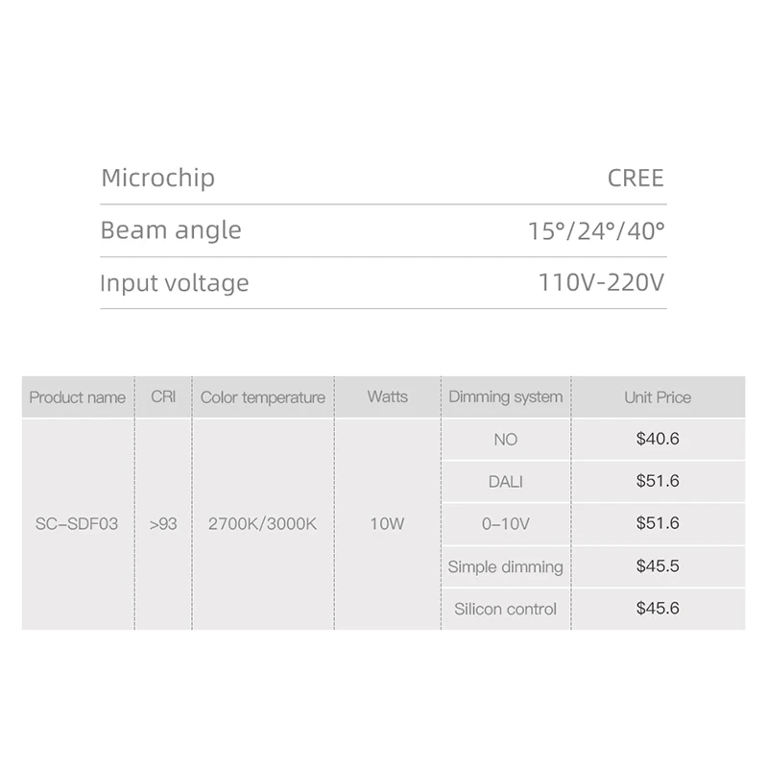Select the CREE microchip value

click(636, 178)
